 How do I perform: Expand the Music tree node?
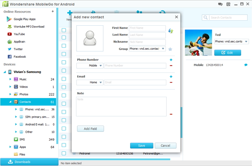(10, 79)
